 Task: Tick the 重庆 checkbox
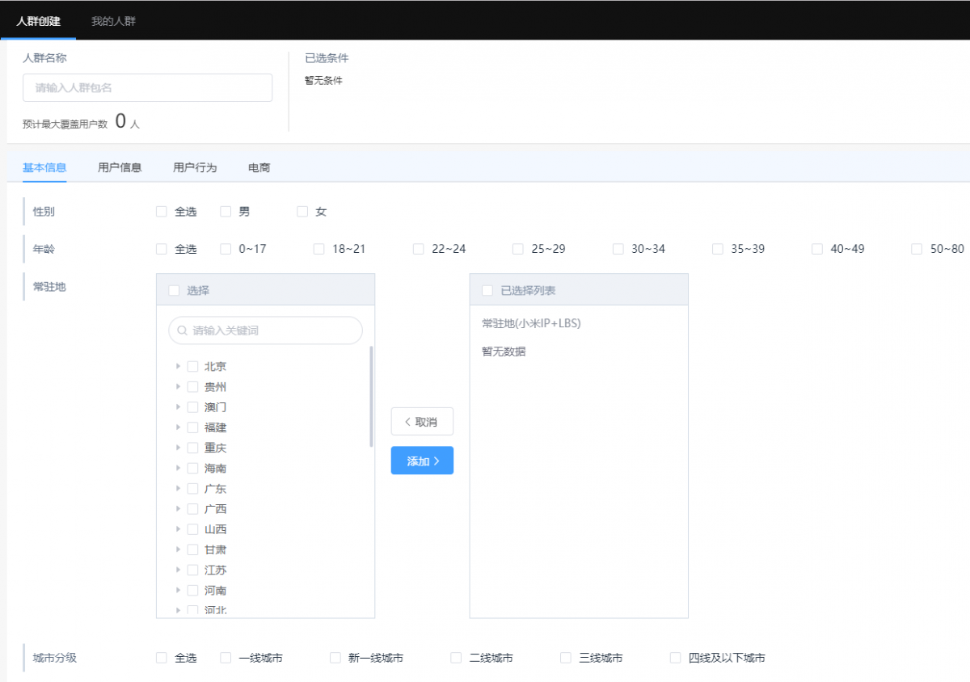click(192, 448)
